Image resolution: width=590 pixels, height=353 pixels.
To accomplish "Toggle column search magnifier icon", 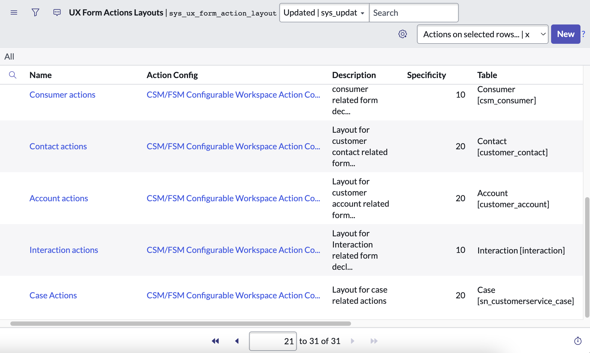I will [13, 75].
